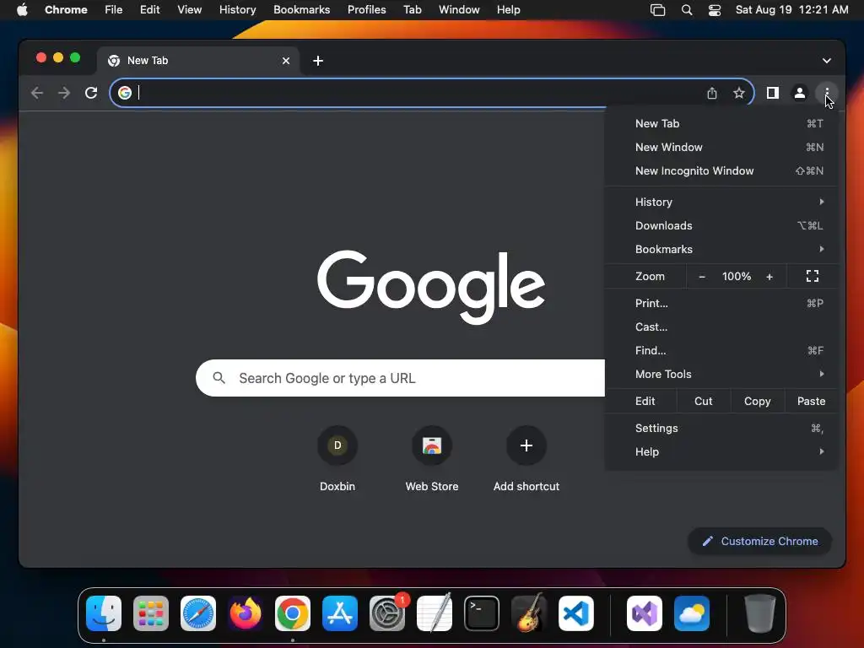Viewport: 864px width, 648px height.
Task: Open Downloads from the menu
Action: click(722, 225)
